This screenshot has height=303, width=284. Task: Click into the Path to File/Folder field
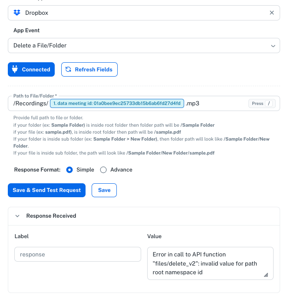point(144,103)
